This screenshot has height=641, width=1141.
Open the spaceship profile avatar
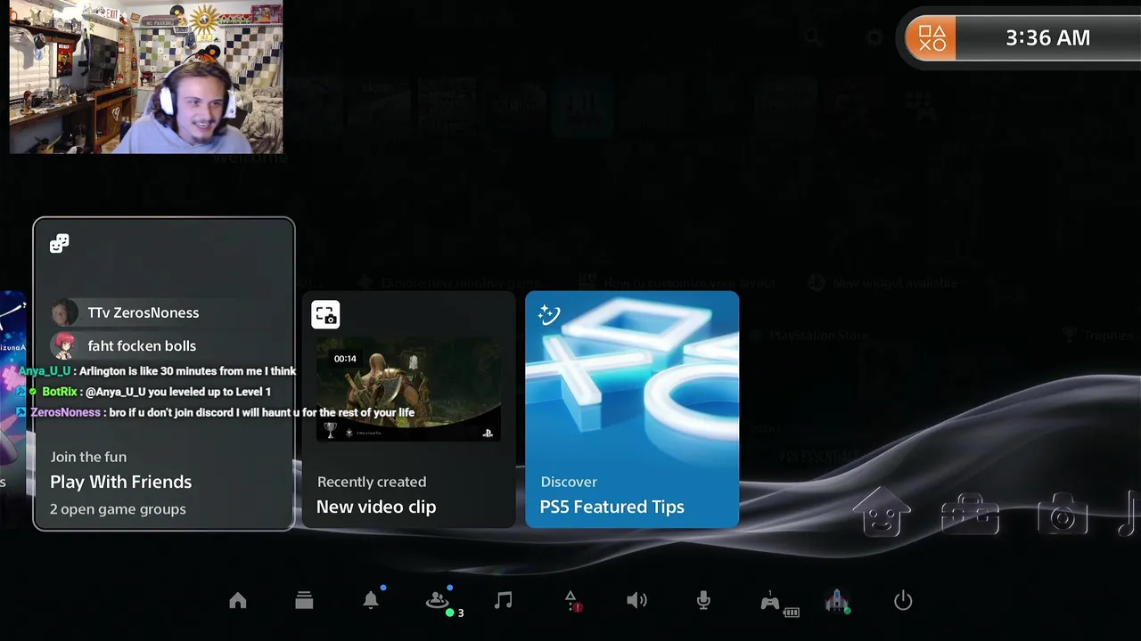tap(836, 601)
